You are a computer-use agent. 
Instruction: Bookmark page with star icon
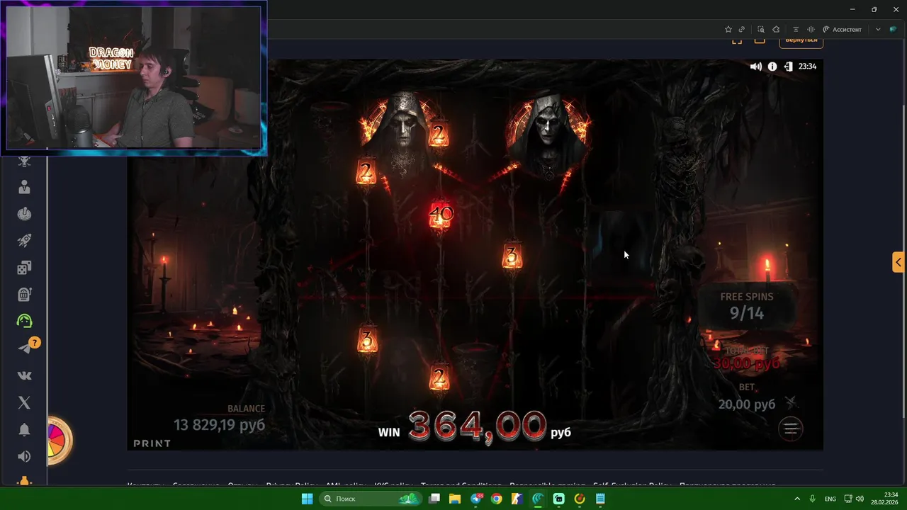pyautogui.click(x=728, y=30)
